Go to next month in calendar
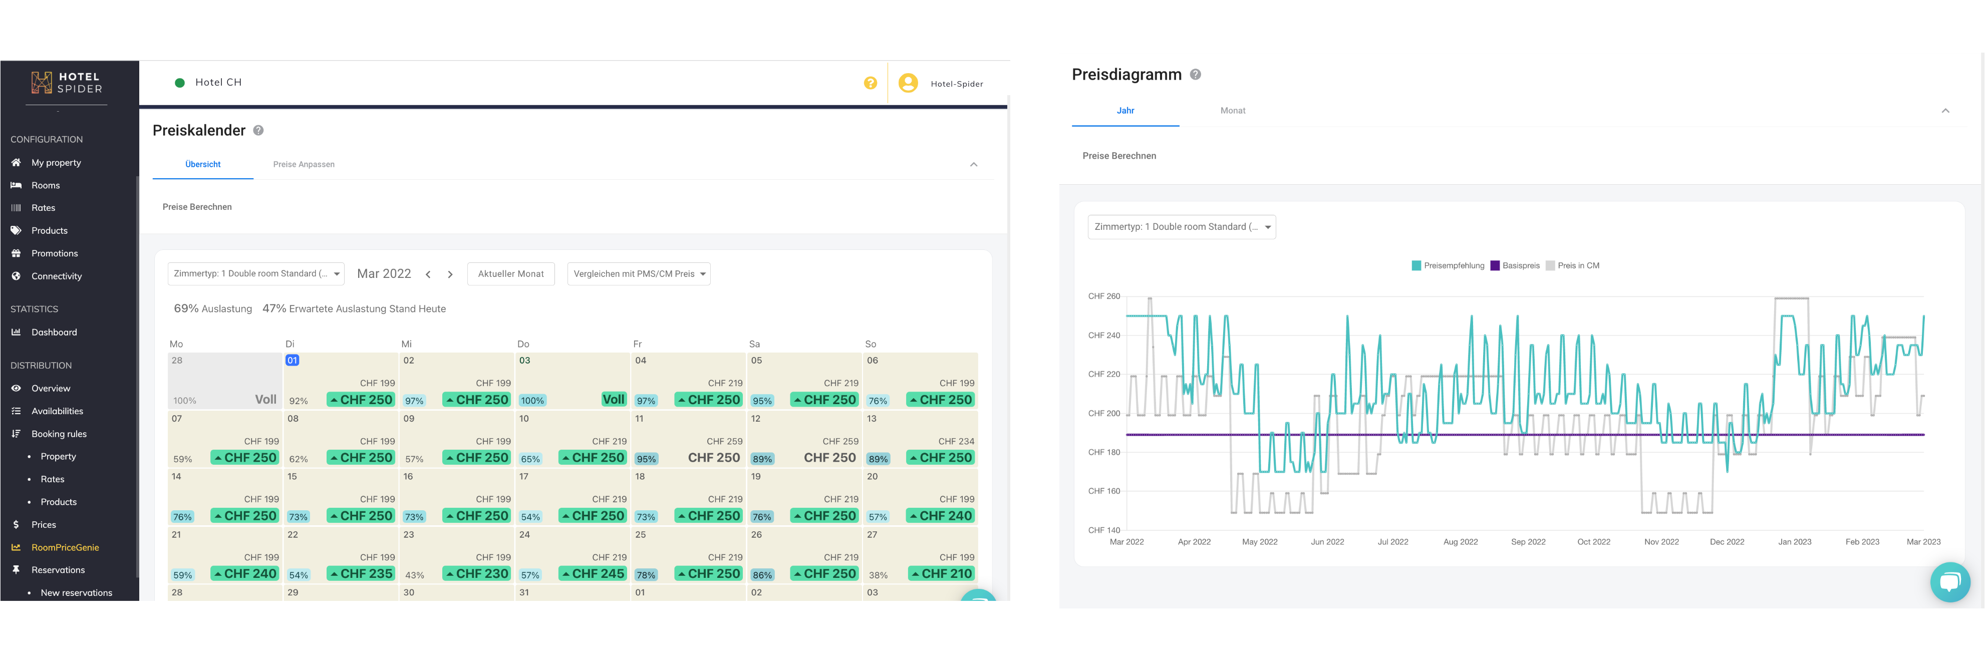The image size is (1985, 661). tap(450, 274)
